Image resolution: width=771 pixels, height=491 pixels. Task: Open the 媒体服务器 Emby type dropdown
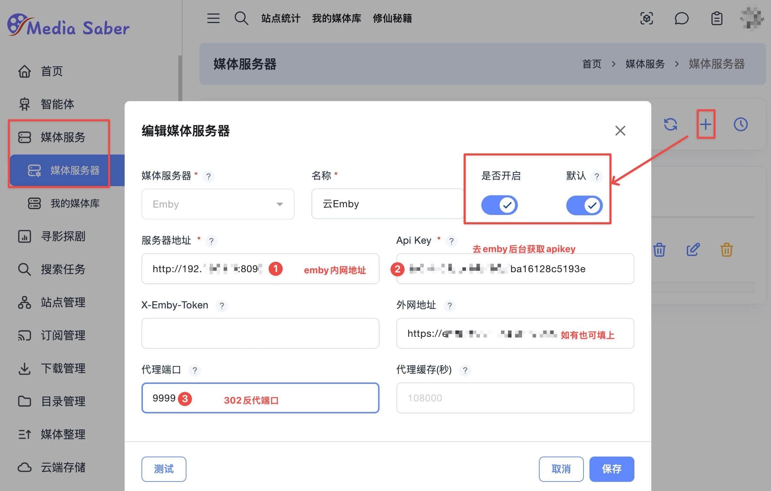[x=218, y=204]
